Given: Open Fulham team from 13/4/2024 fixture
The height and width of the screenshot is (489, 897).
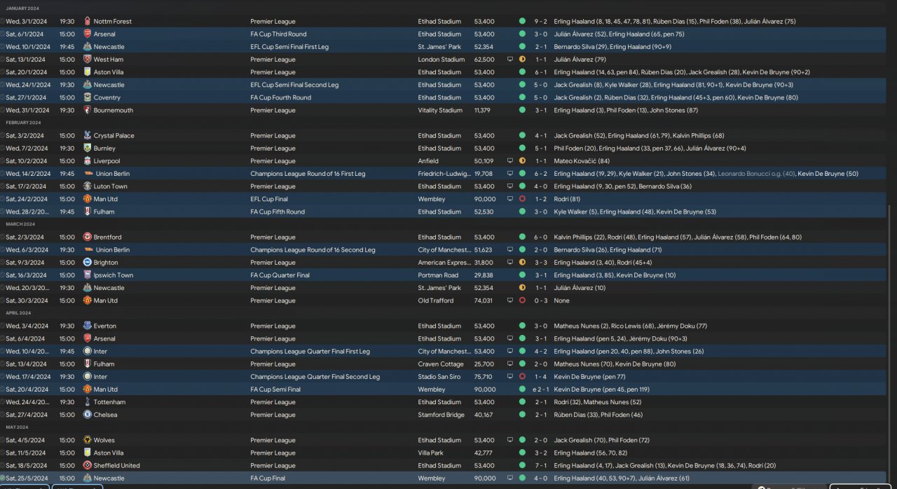Looking at the screenshot, I should tap(104, 364).
